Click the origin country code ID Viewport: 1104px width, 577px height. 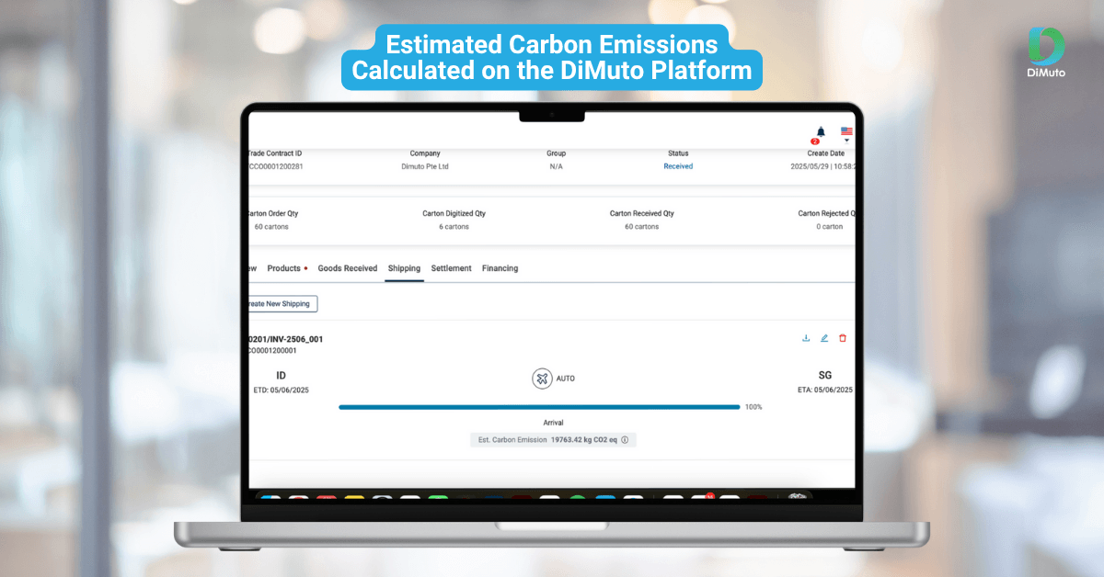click(281, 376)
